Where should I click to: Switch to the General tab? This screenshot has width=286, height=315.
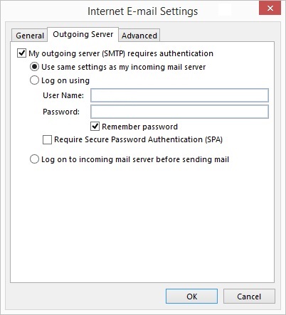pyautogui.click(x=29, y=36)
